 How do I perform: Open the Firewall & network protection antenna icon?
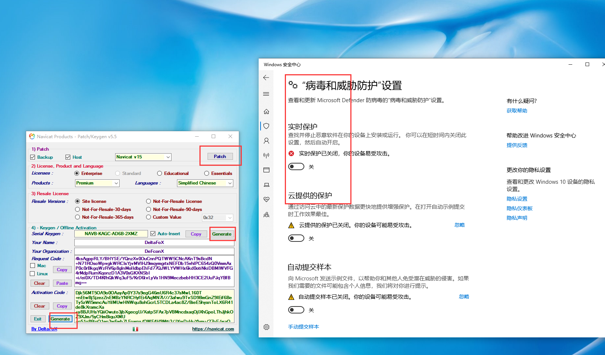pyautogui.click(x=266, y=155)
